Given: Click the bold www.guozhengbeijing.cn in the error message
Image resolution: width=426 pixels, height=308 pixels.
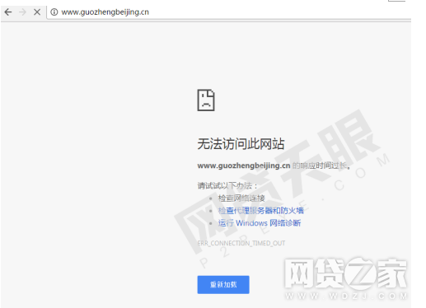Looking at the screenshot, I should click(x=244, y=166).
